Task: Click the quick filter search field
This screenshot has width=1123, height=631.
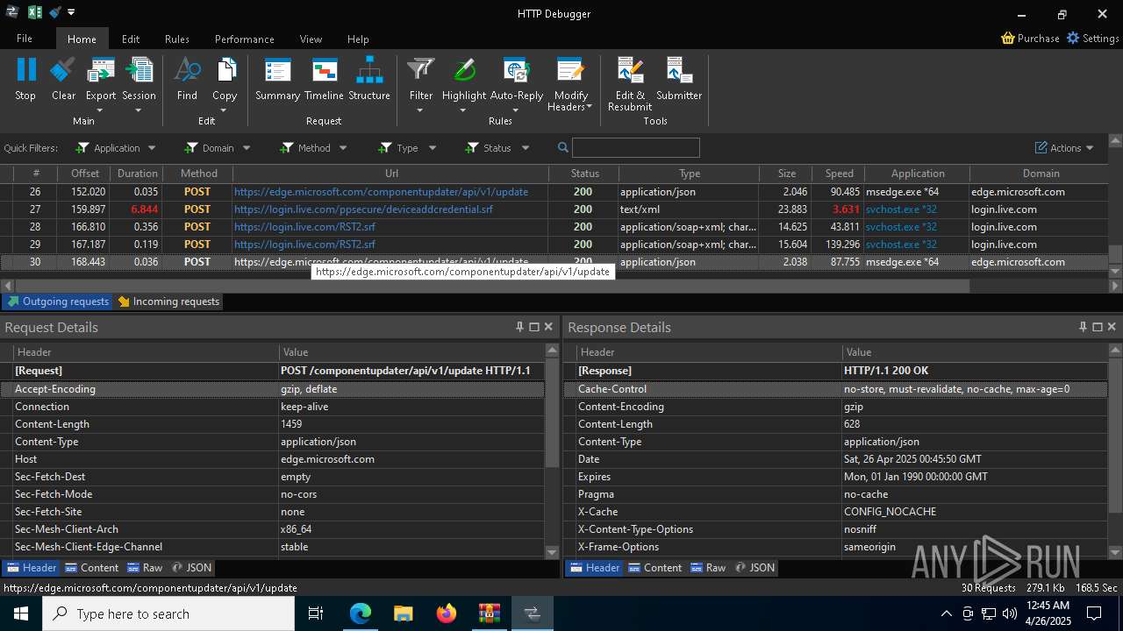Action: tap(636, 147)
